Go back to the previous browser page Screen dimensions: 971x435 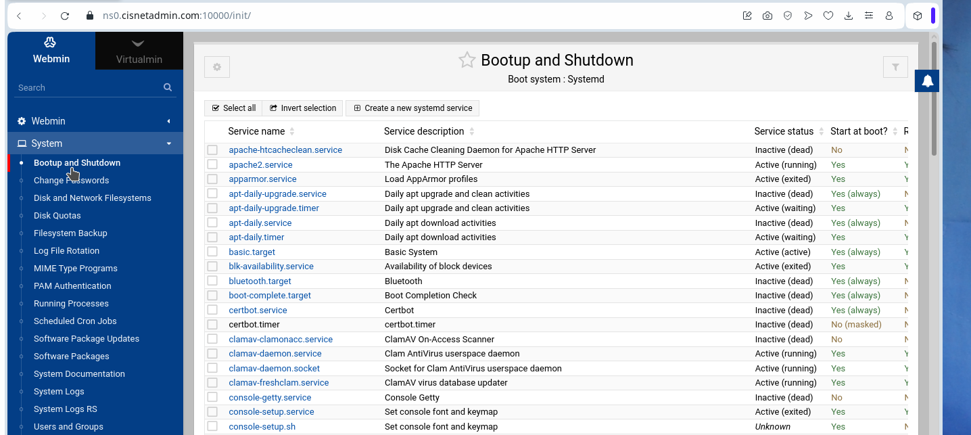click(x=19, y=16)
